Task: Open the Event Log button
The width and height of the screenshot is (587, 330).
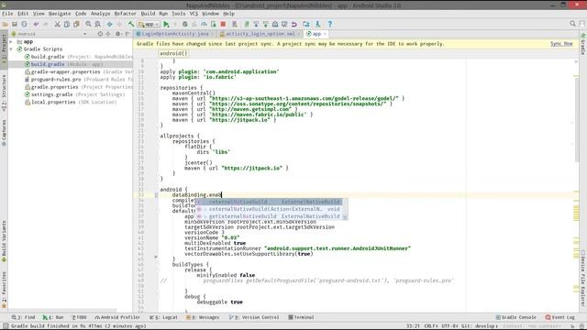Action: pyautogui.click(x=560, y=317)
